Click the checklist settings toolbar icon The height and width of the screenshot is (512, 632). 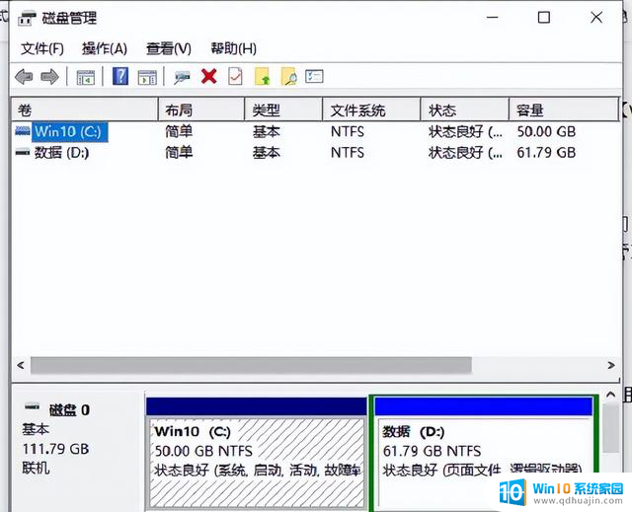(x=314, y=76)
